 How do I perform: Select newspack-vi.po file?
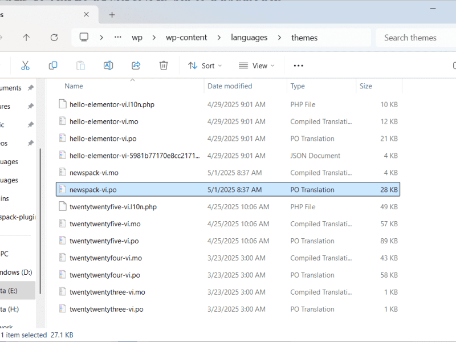pos(228,190)
